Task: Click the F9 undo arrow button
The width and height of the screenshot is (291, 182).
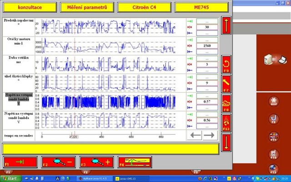Action: [x=226, y=64]
